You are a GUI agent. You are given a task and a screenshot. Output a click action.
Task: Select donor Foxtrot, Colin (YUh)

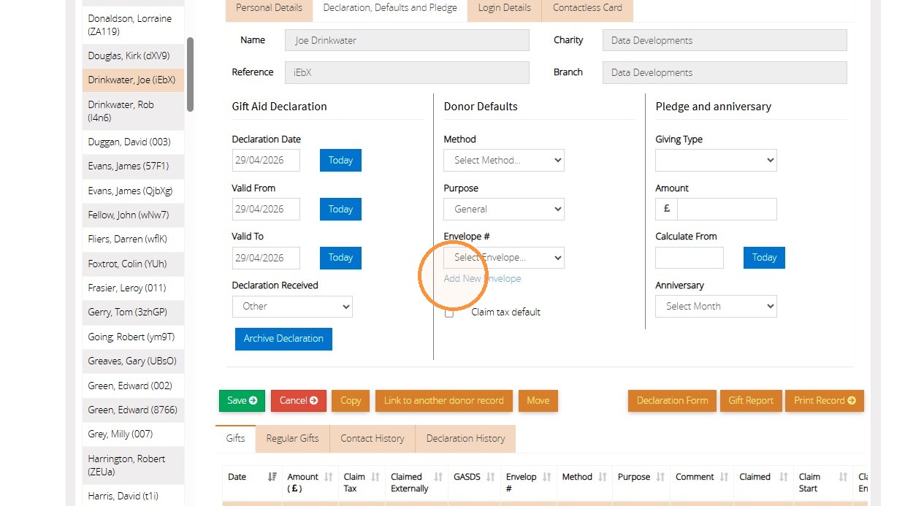point(133,264)
